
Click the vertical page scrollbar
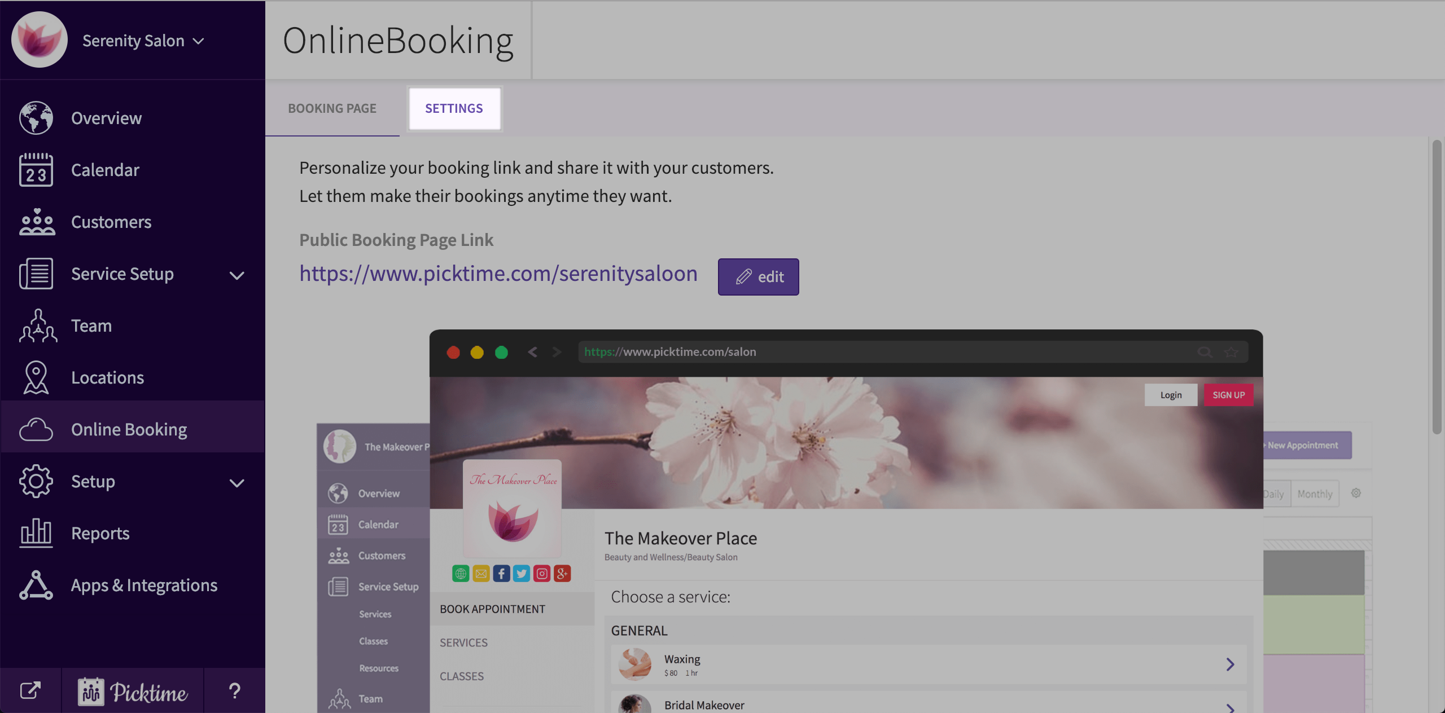[1437, 287]
